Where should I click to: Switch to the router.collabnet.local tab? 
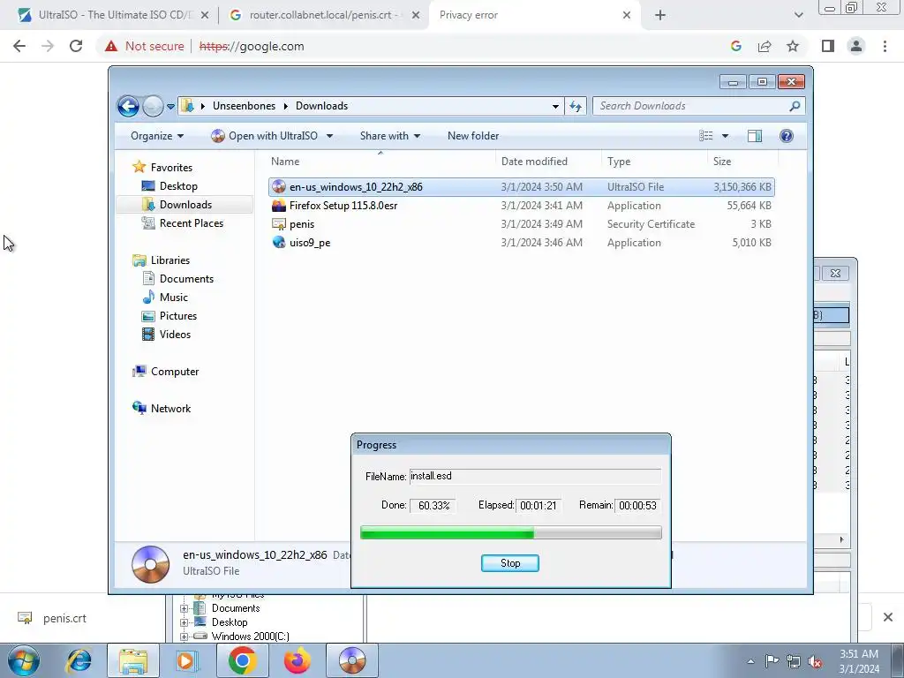(324, 15)
